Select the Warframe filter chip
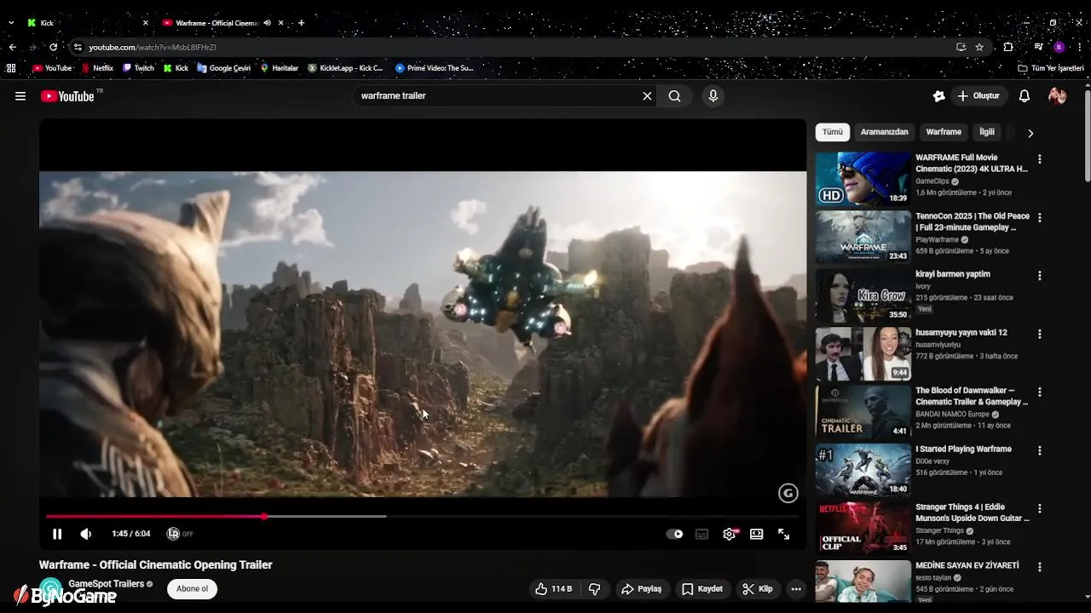This screenshot has height=613, width=1091. (x=944, y=132)
